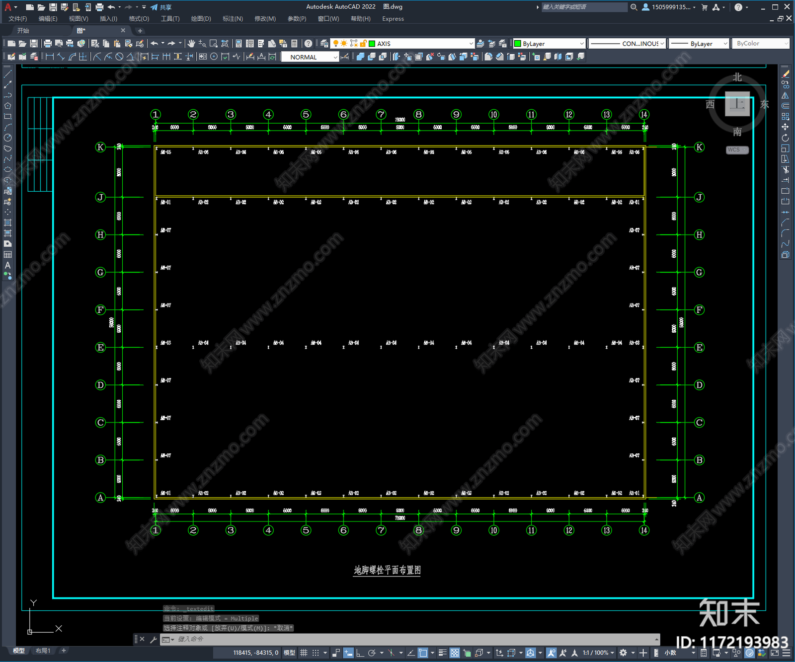Select the Erase tool in modify toolbar
The height and width of the screenshot is (662, 795).
coord(786,74)
